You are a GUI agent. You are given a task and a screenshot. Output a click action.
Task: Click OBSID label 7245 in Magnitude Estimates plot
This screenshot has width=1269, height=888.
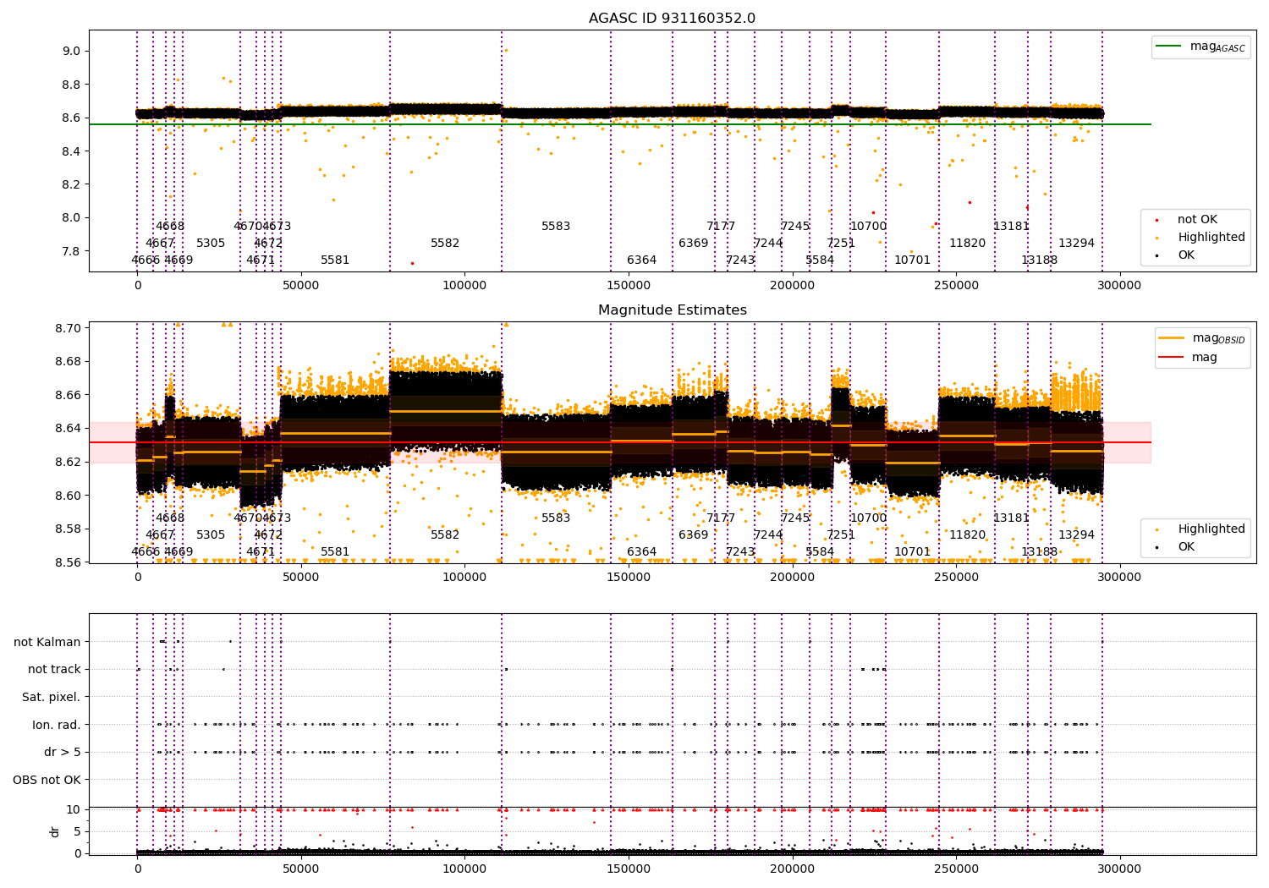tap(795, 518)
